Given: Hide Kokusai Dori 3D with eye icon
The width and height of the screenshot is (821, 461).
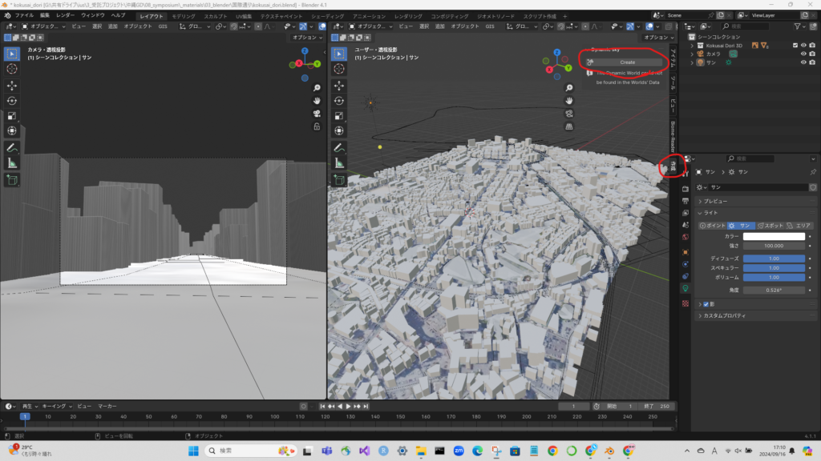Looking at the screenshot, I should 803,45.
